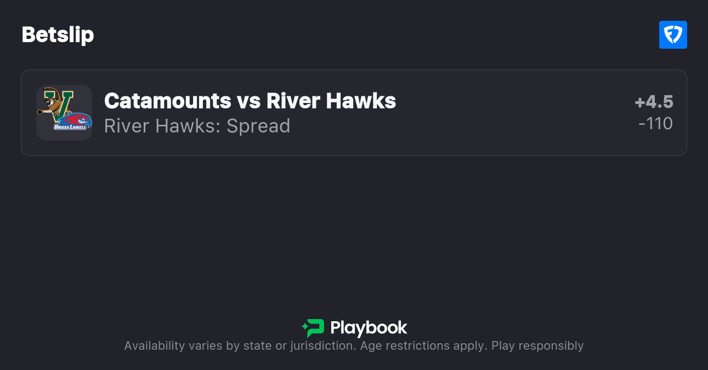Toggle the River Hawks spread selection
Image resolution: width=708 pixels, height=370 pixels.
(x=197, y=126)
